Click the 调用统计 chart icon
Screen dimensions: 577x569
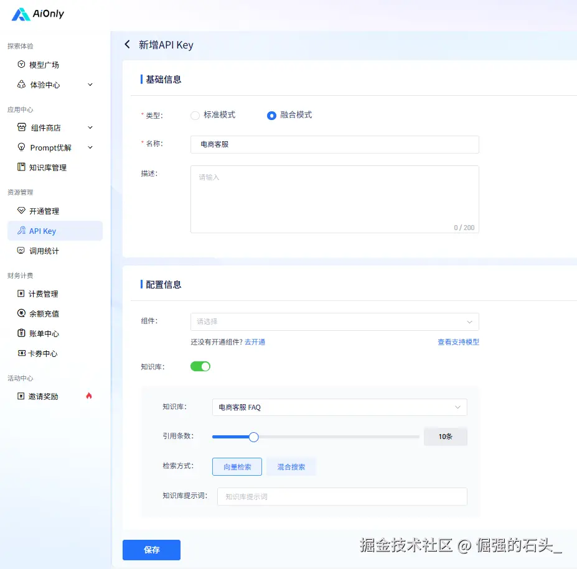21,251
